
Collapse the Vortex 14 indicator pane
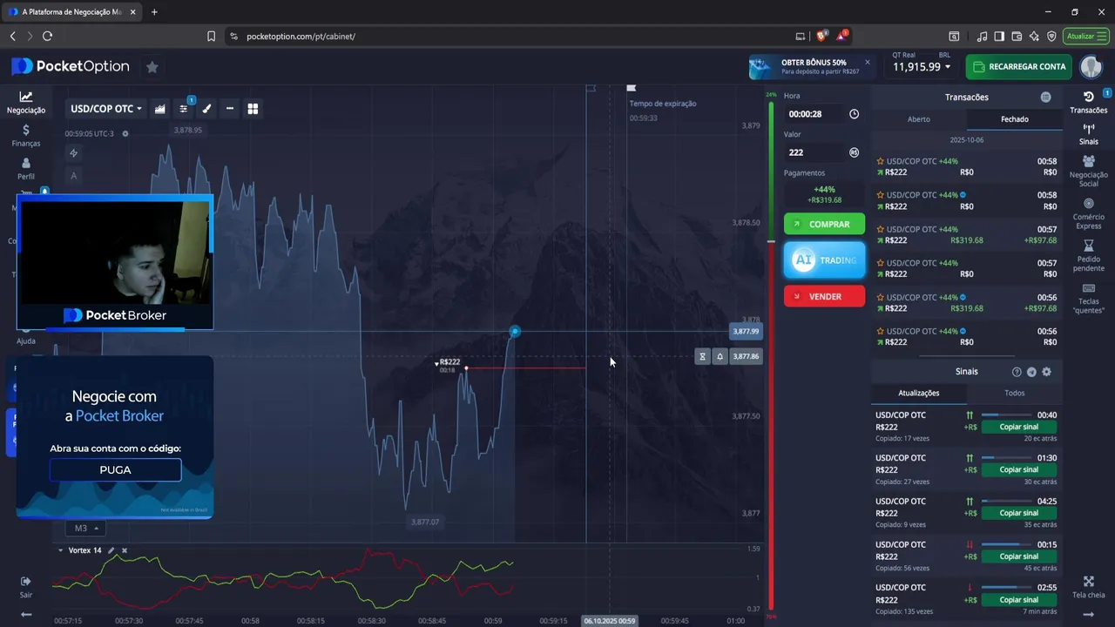(60, 550)
